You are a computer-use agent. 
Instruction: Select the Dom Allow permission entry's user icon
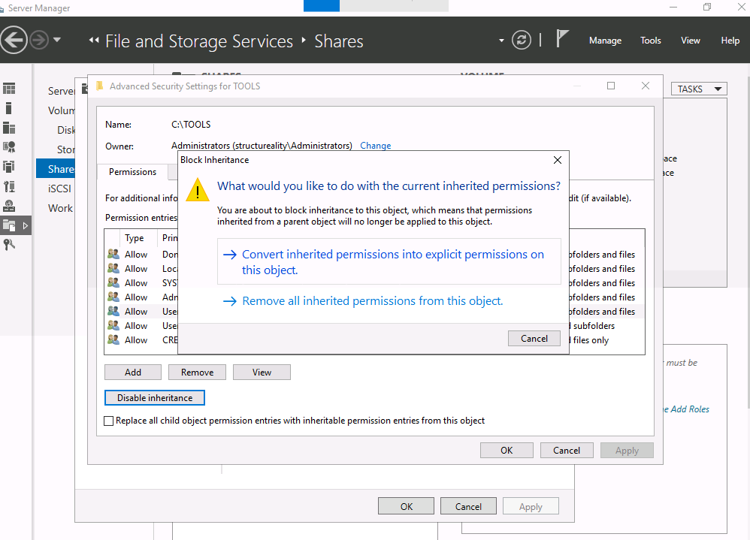113,254
